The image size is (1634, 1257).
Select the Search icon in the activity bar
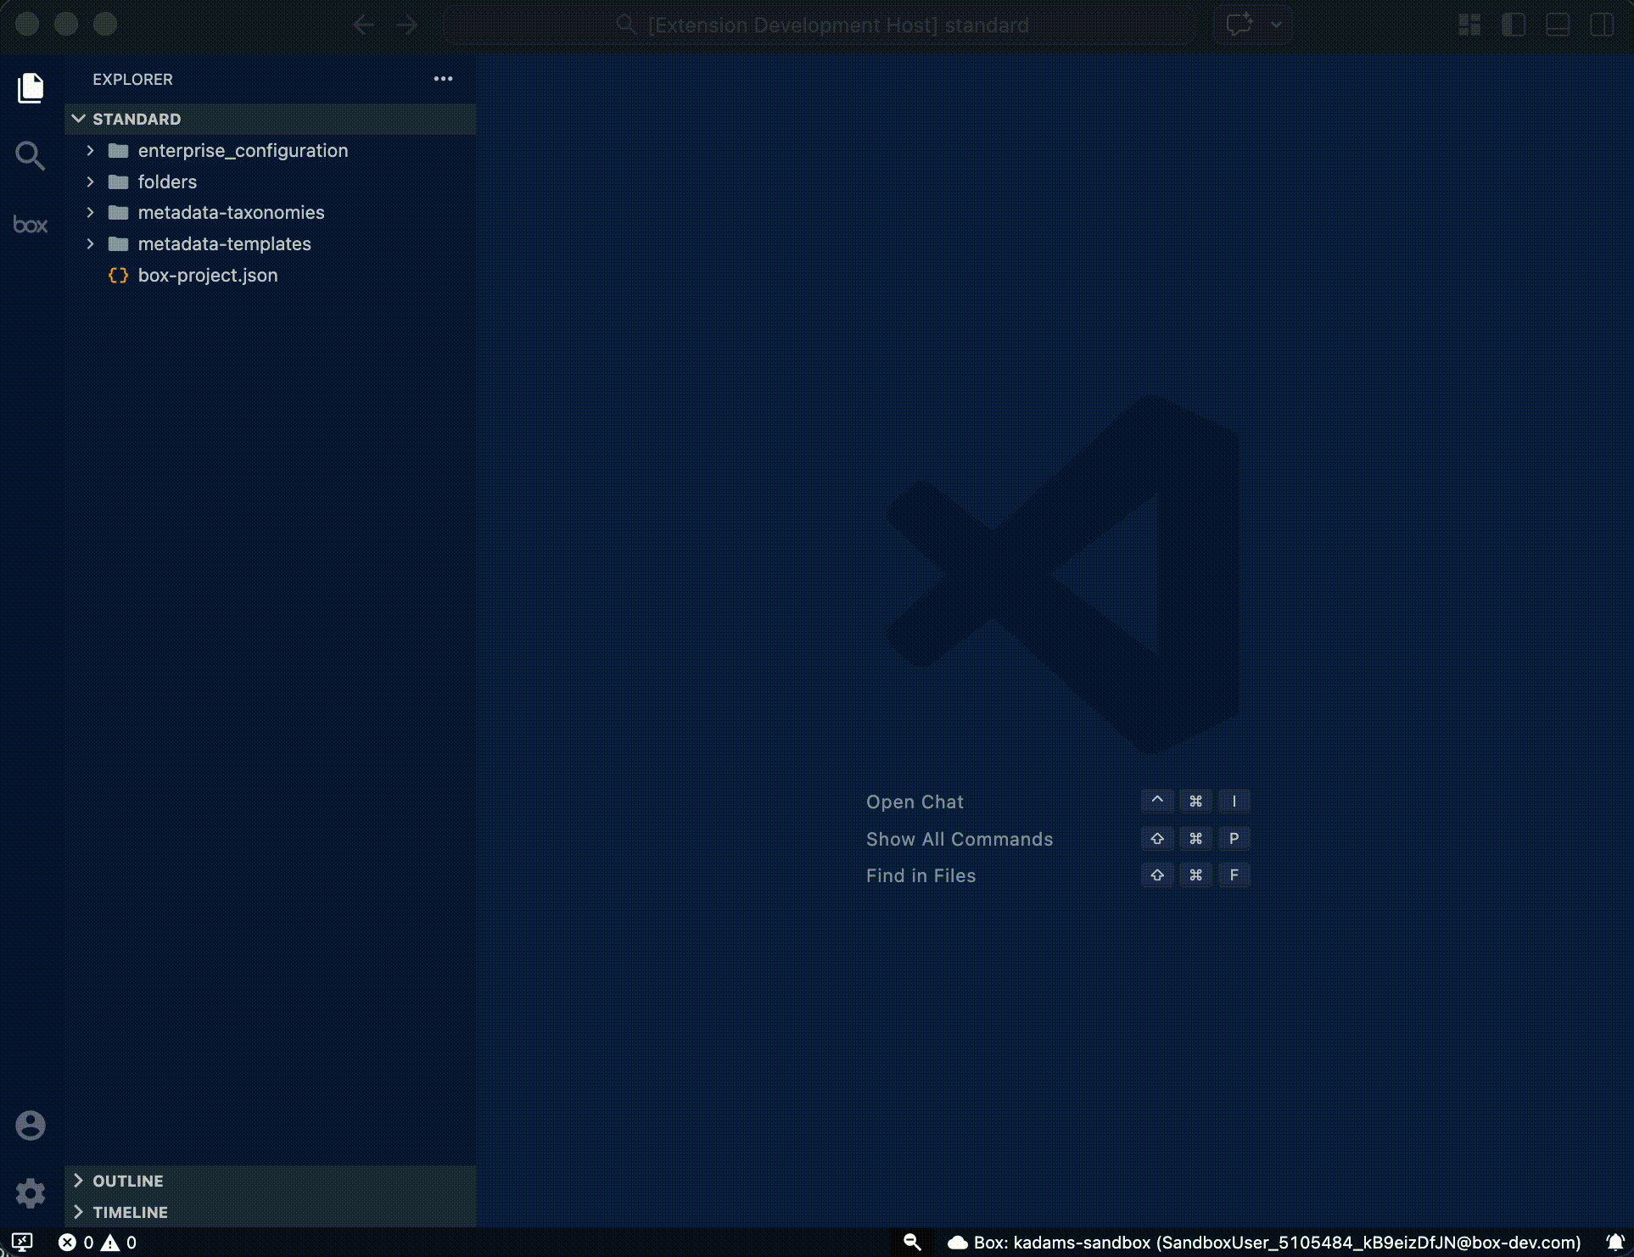click(31, 156)
